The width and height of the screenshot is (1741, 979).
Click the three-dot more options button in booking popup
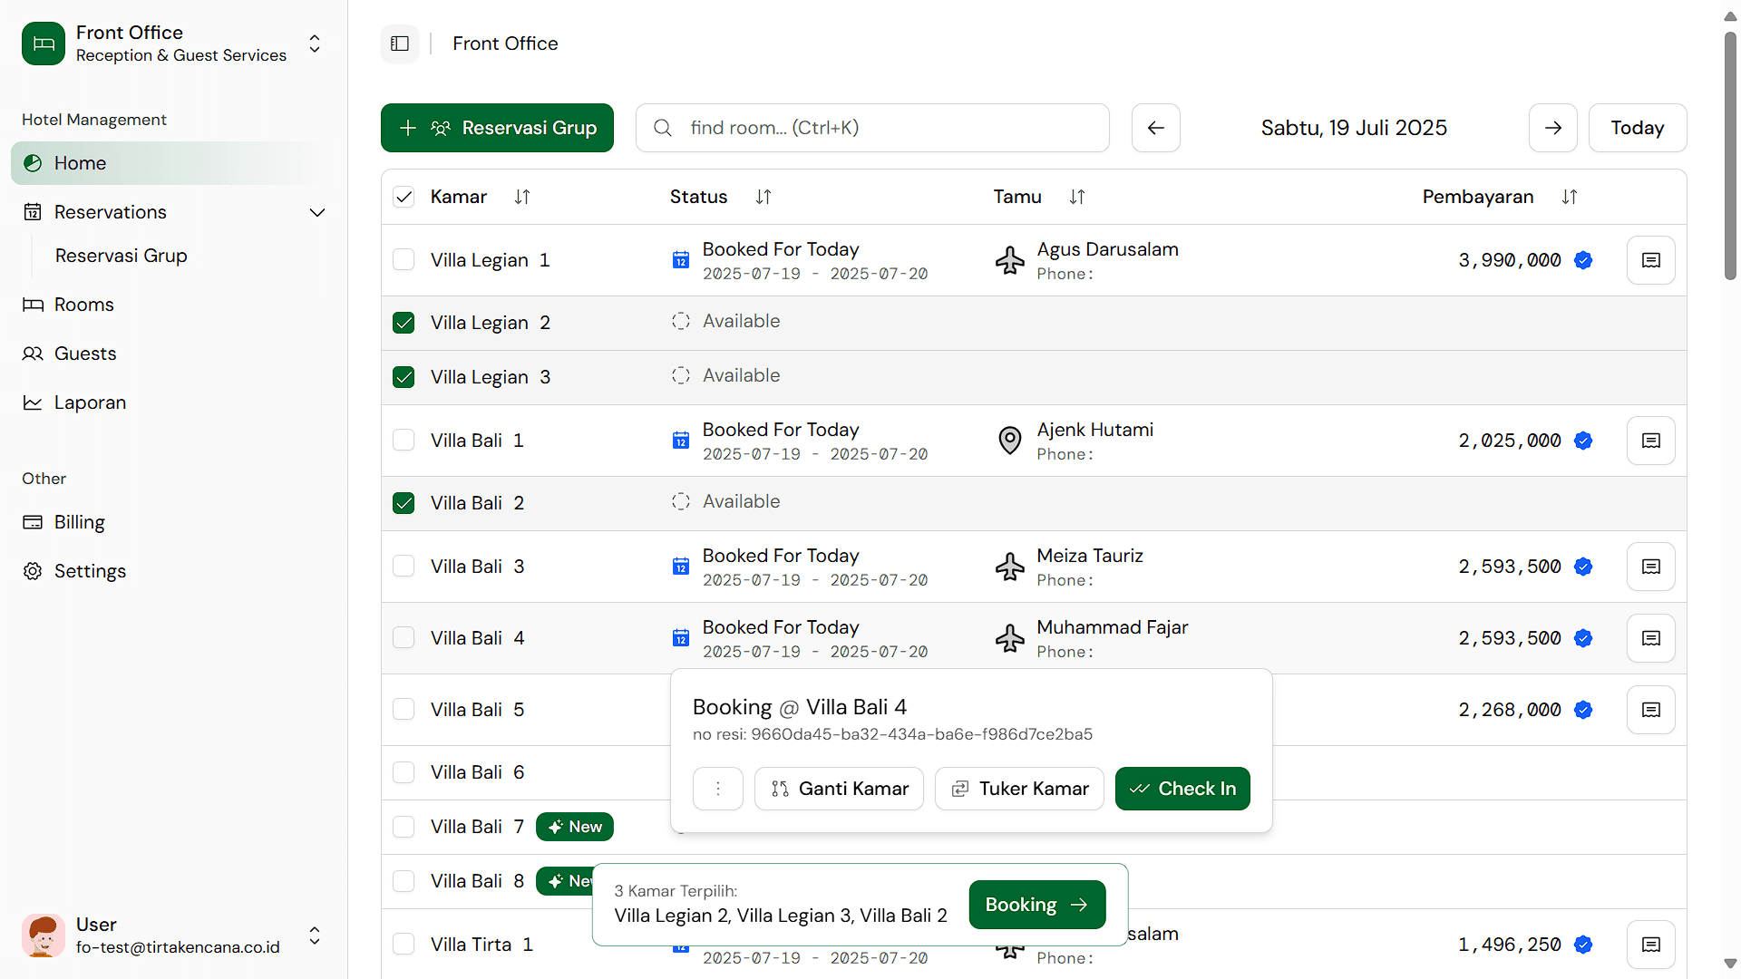[717, 789]
